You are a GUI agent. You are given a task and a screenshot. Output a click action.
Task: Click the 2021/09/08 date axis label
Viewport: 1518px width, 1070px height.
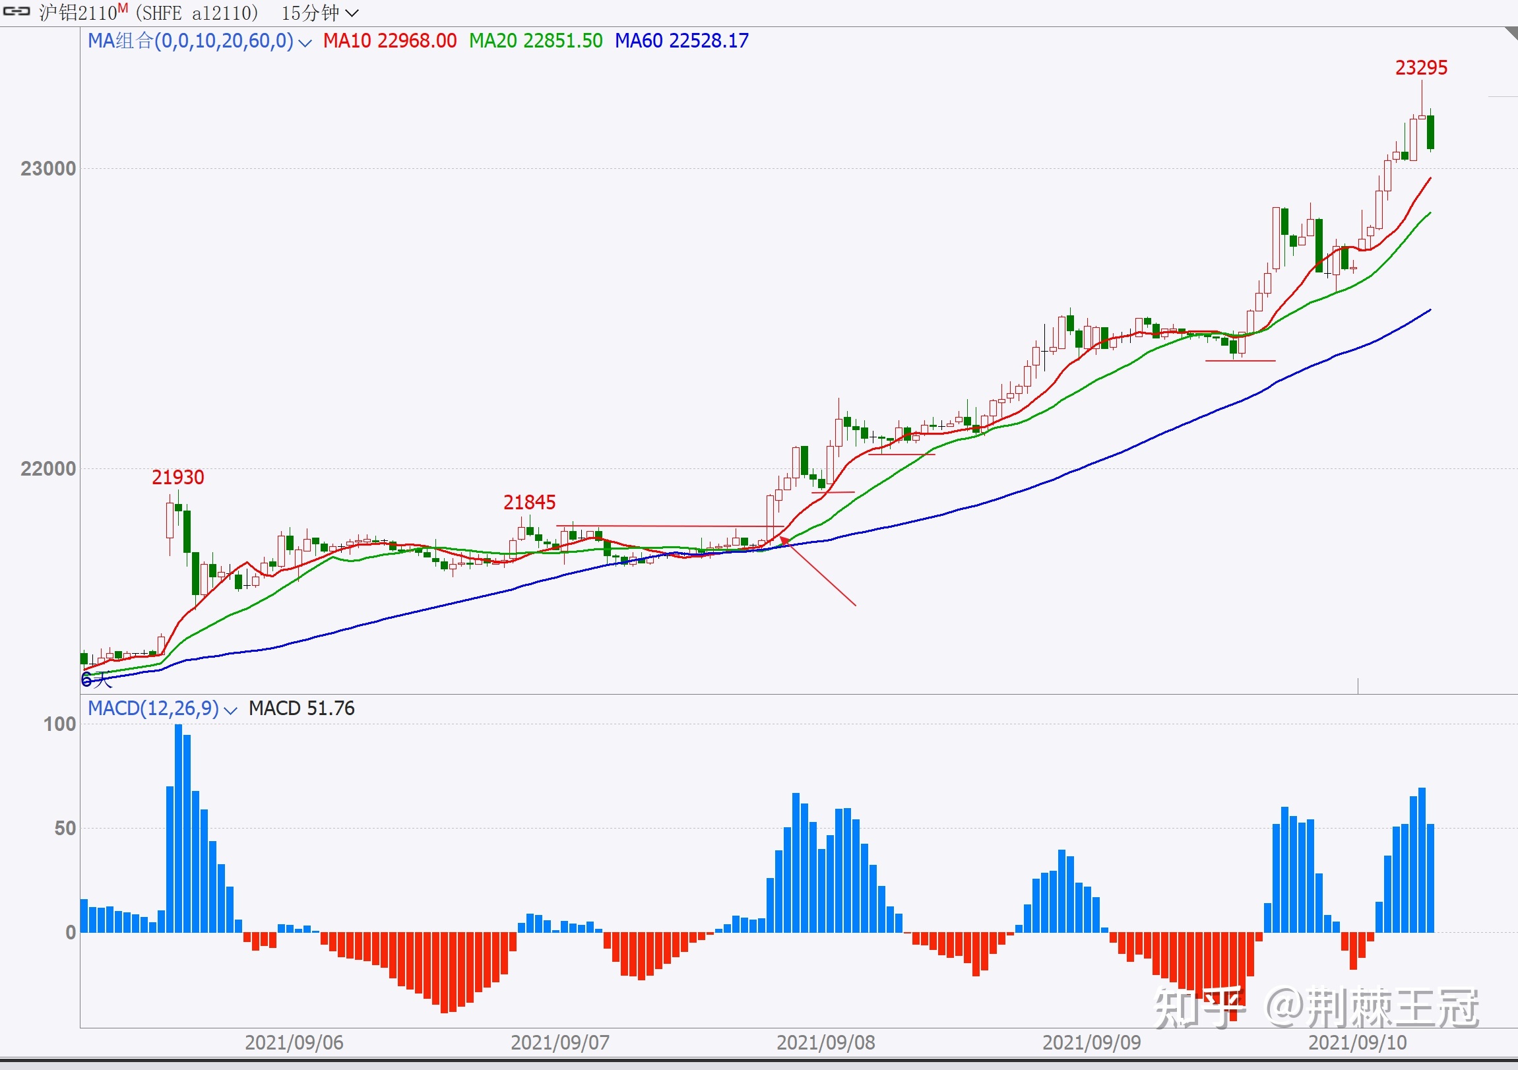click(826, 1043)
